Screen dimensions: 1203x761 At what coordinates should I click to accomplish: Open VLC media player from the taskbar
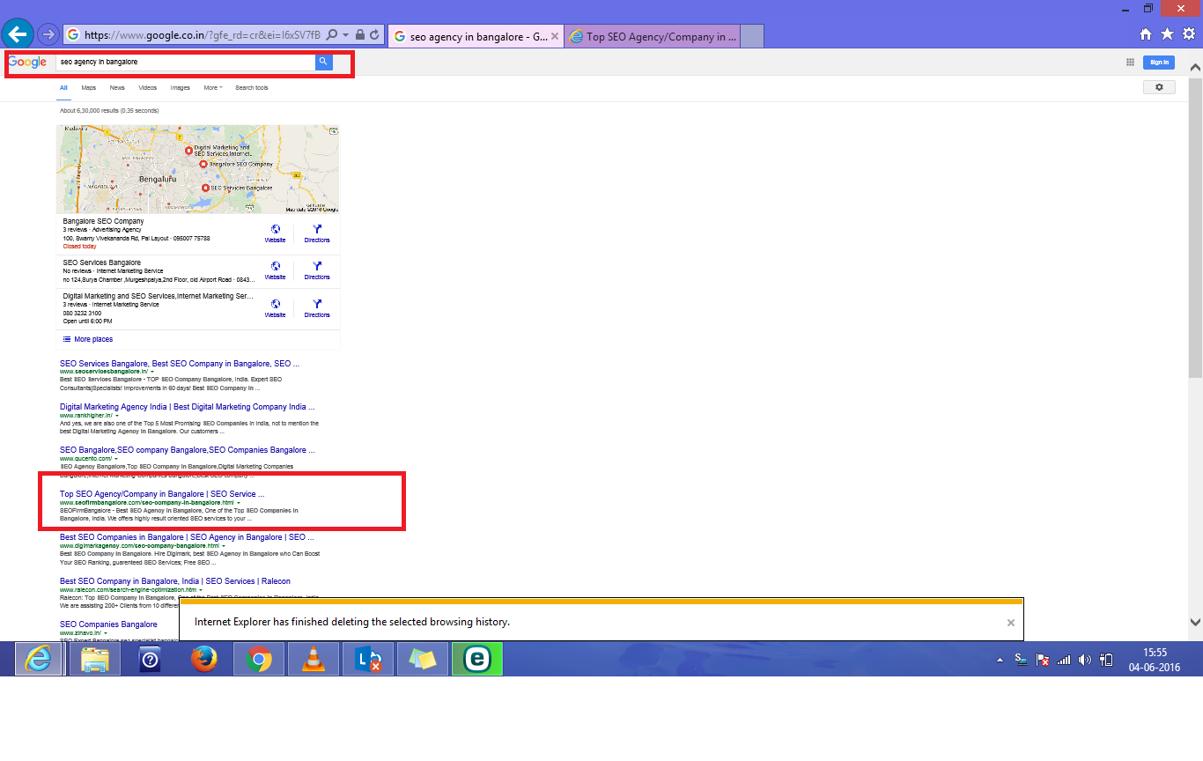313,659
